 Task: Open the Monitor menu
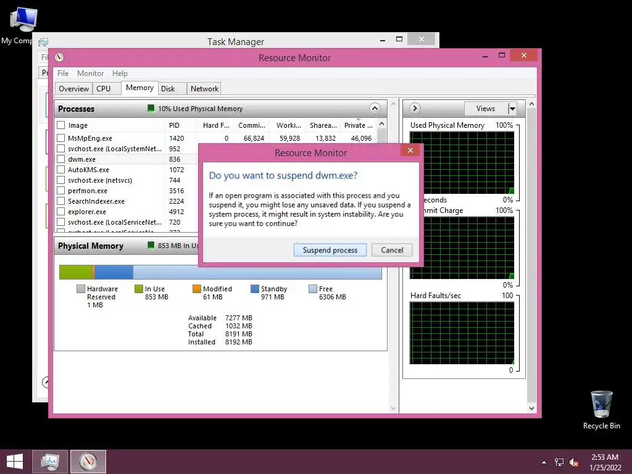pos(90,73)
